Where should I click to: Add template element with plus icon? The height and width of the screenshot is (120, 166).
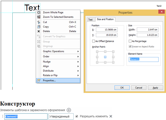[x=69, y=110]
